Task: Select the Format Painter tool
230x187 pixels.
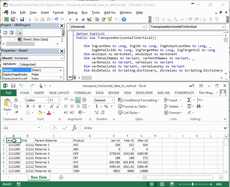Action: (x=16, y=112)
